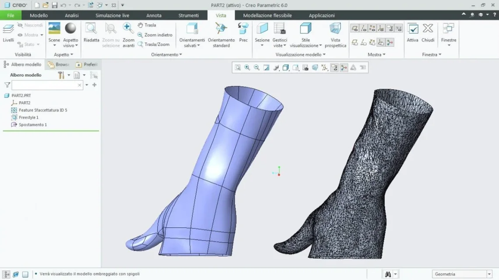
Task: Select Feature Sfaccettatura ID 5
Action: pos(42,110)
